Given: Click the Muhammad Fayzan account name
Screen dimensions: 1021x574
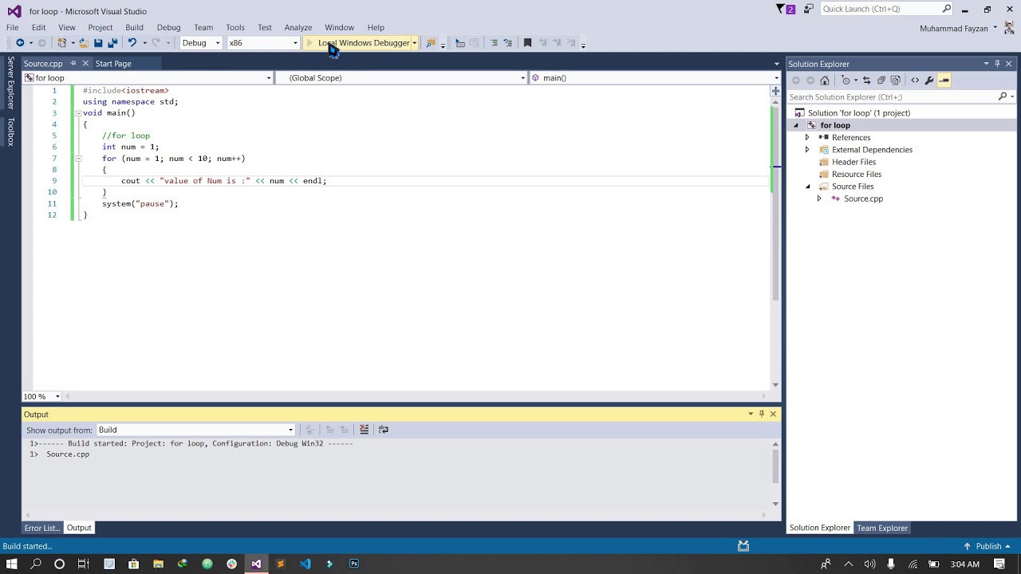Looking at the screenshot, I should 954,29.
